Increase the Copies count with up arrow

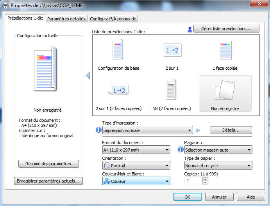(206, 179)
